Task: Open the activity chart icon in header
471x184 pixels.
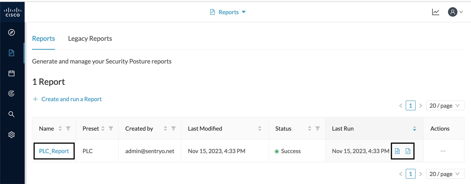Action: 436,12
